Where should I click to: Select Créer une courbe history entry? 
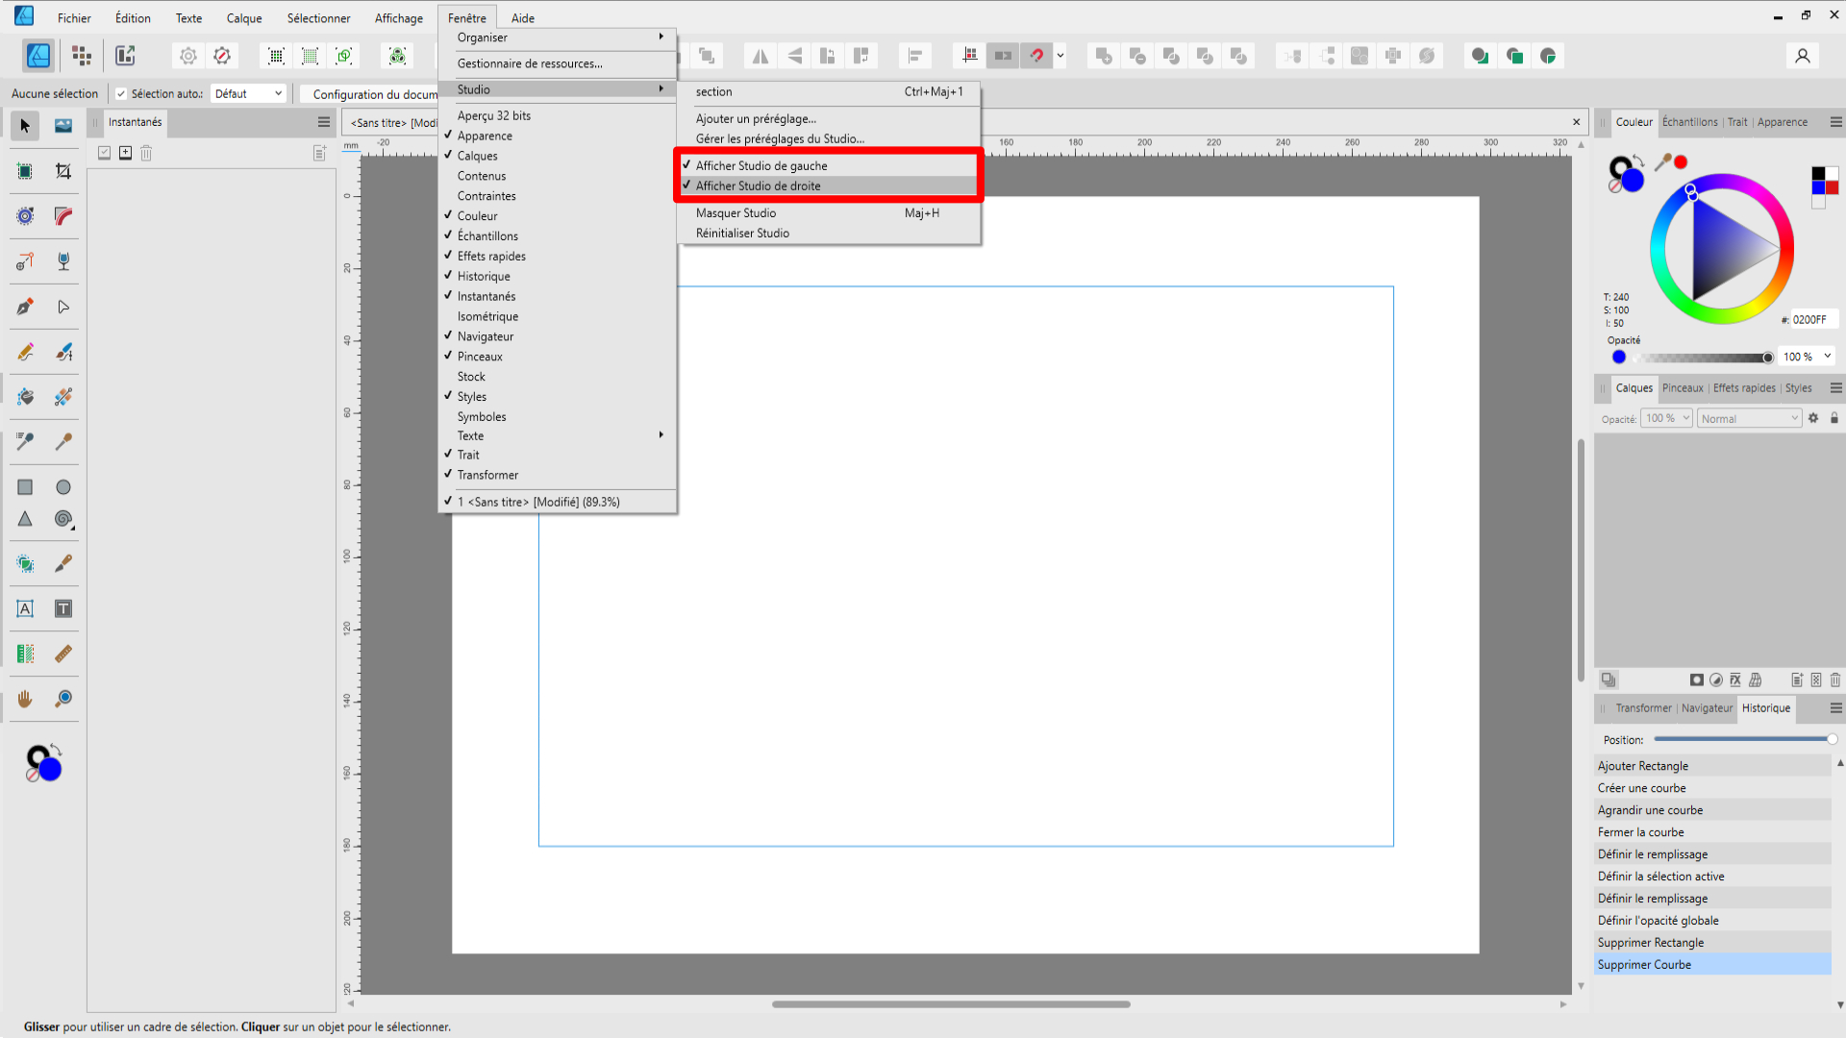(1641, 788)
